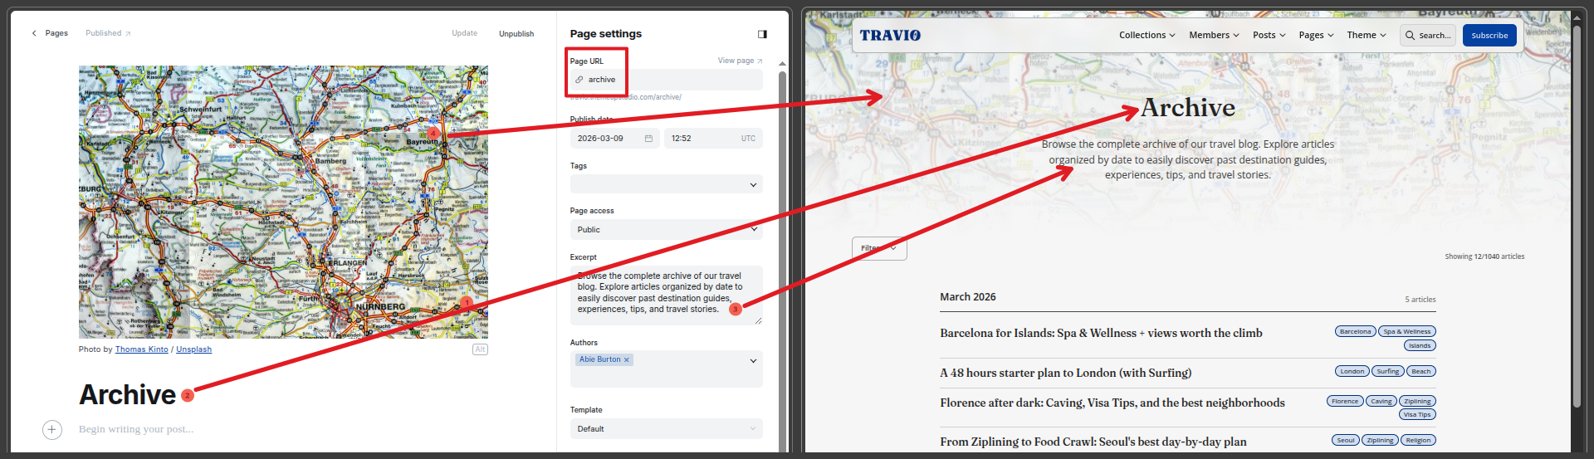The height and width of the screenshot is (459, 1594).
Task: Click the TRAVIO site logo
Action: pyautogui.click(x=890, y=36)
